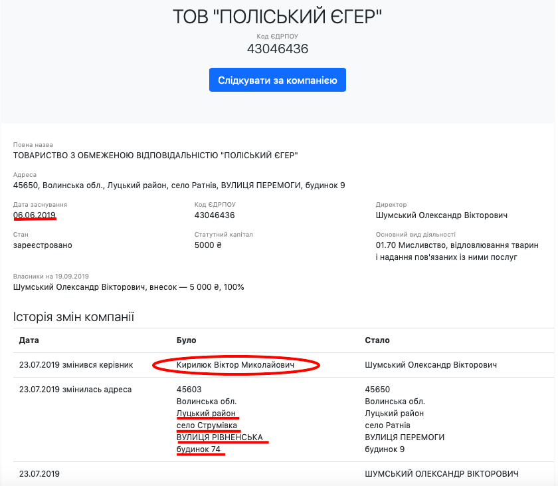
Task: Click the main activity 01.70 Мисливство description
Action: [x=456, y=251]
